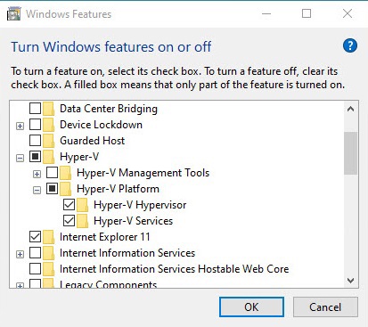The width and height of the screenshot is (368, 327).
Task: Select the Hyper-V Hypervisor label
Action: (x=140, y=205)
